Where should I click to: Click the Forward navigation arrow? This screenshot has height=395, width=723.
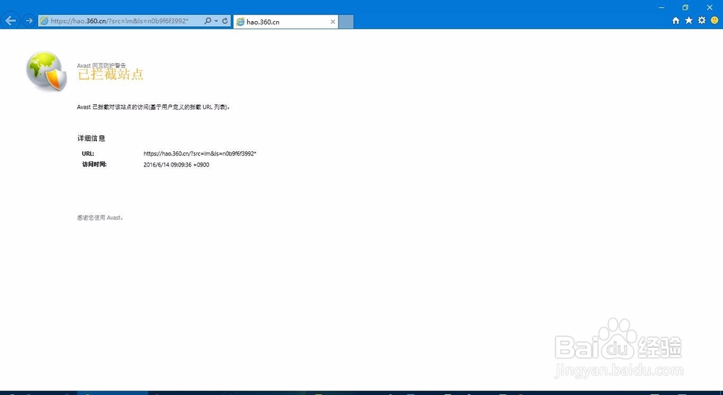(29, 21)
